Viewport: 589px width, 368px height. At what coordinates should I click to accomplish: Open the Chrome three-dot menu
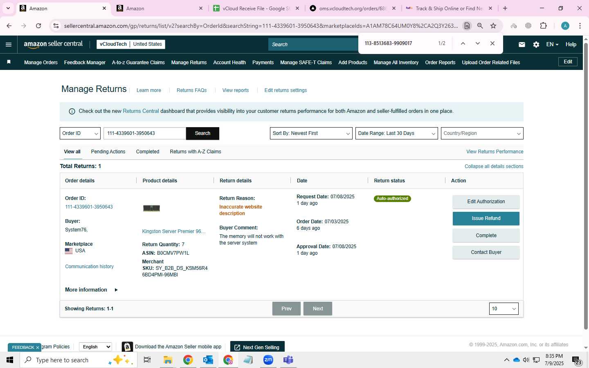580,26
